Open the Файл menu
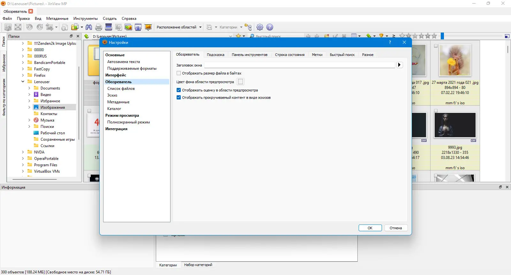This screenshot has width=511, height=275. pyautogui.click(x=7, y=19)
